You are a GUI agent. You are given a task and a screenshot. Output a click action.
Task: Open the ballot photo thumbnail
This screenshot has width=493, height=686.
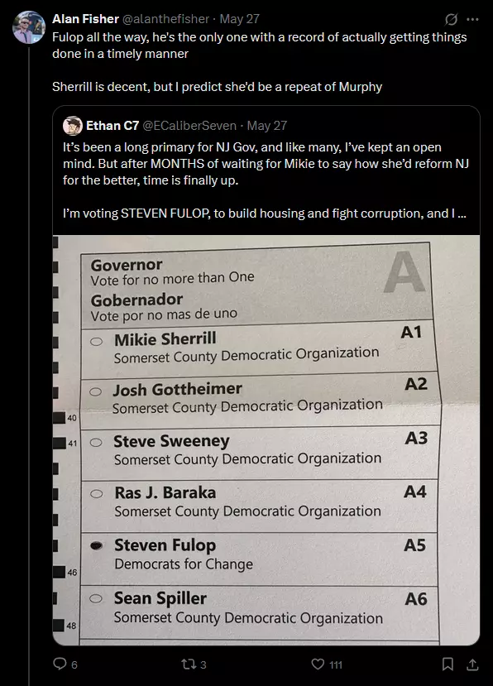point(266,440)
